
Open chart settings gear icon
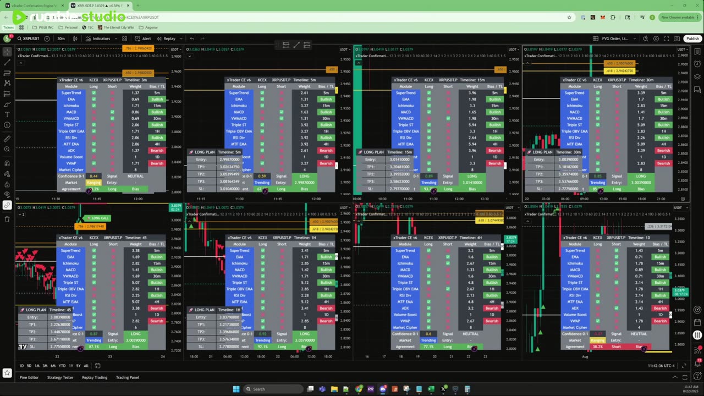click(x=656, y=38)
